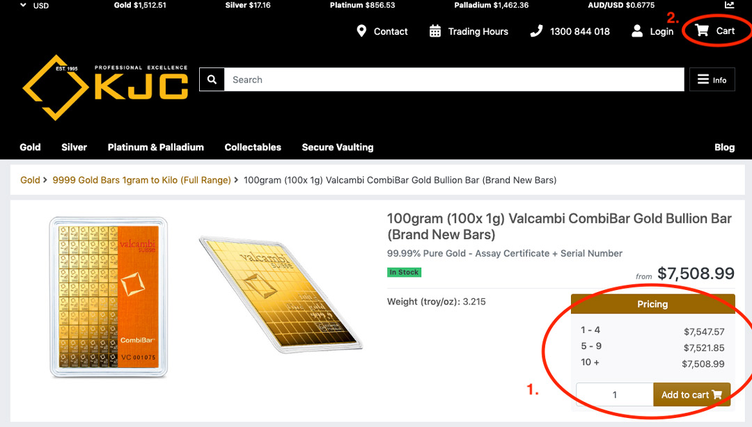
Task: Click the search magnifier icon
Action: [x=212, y=79]
